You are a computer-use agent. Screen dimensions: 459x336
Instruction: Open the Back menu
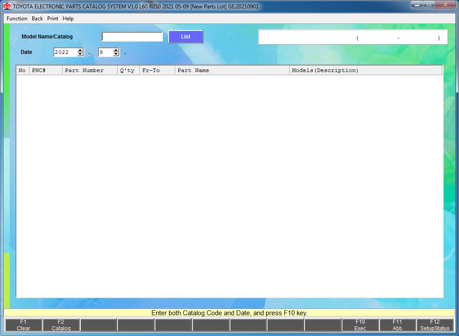tap(37, 19)
